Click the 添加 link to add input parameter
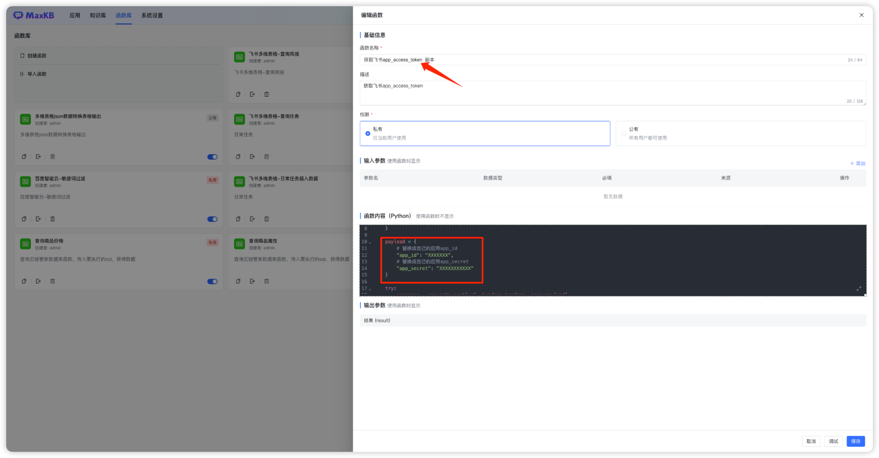The image size is (879, 458). click(858, 164)
